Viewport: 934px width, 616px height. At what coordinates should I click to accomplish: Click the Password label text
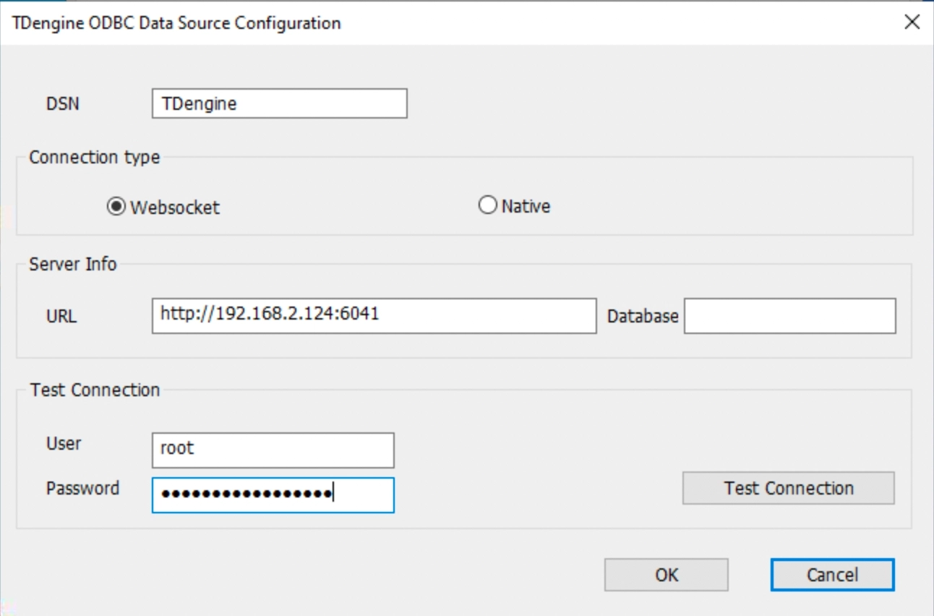82,489
